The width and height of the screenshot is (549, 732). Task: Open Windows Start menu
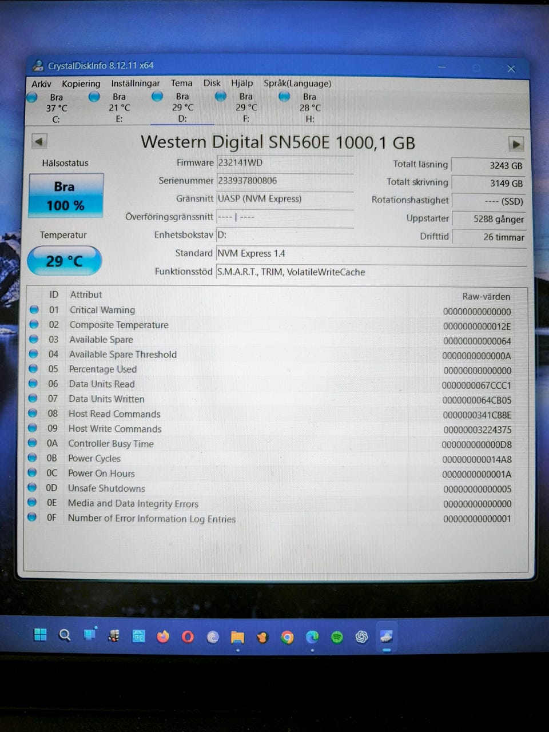[x=40, y=635]
